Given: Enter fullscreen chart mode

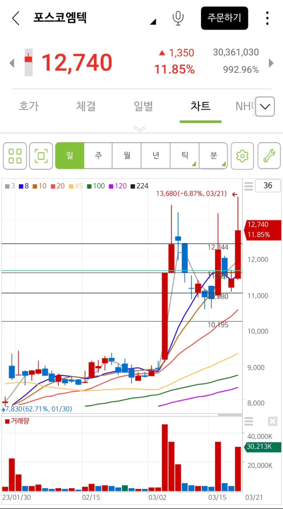Looking at the screenshot, I should click(41, 156).
